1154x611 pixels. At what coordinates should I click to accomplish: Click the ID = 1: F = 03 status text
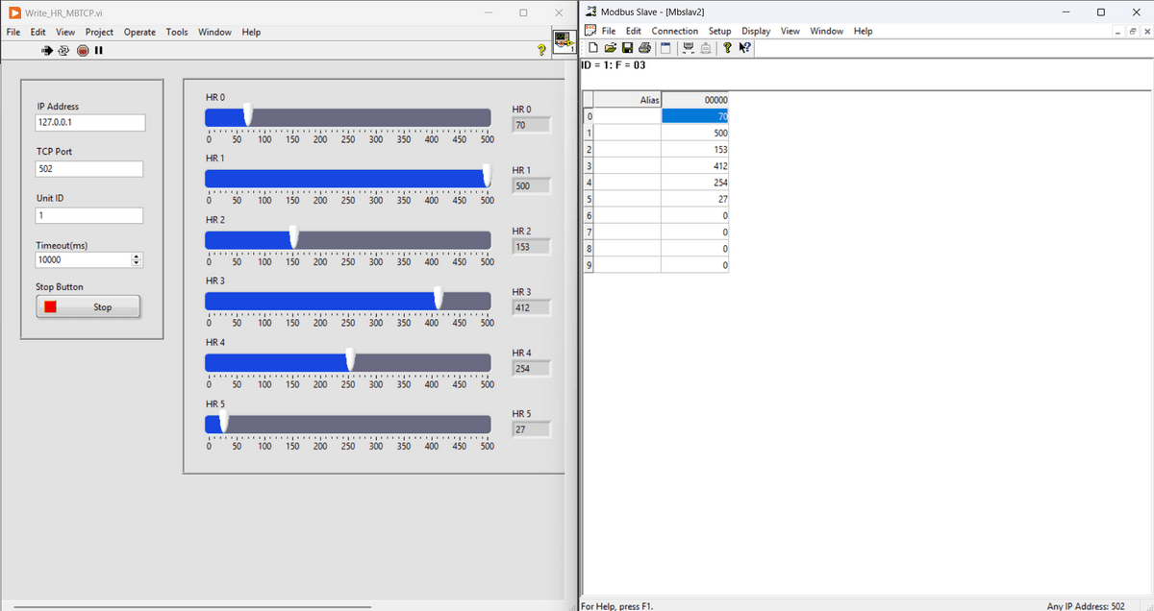pyautogui.click(x=614, y=65)
